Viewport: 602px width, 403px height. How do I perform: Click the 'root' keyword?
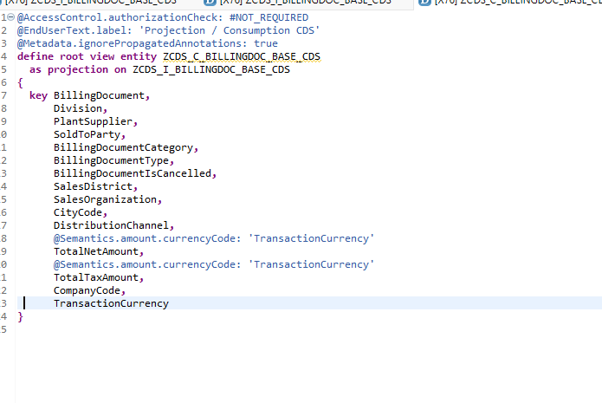[71, 56]
